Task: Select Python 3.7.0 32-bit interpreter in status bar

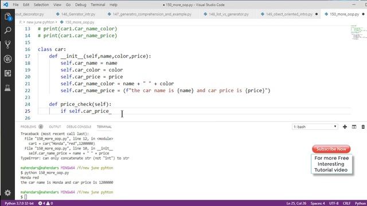Action: (x=19, y=203)
